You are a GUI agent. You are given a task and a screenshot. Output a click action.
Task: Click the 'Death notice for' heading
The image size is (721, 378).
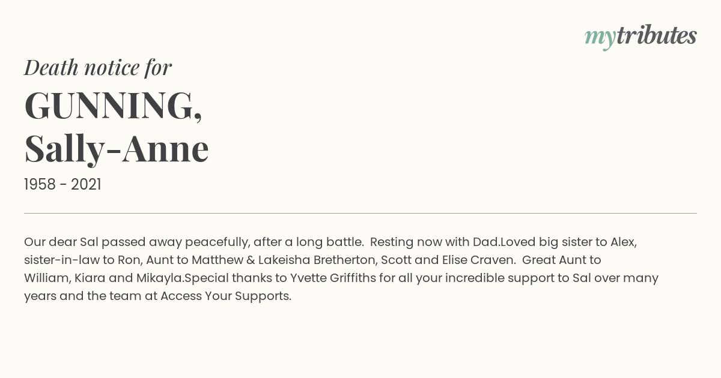(x=98, y=68)
